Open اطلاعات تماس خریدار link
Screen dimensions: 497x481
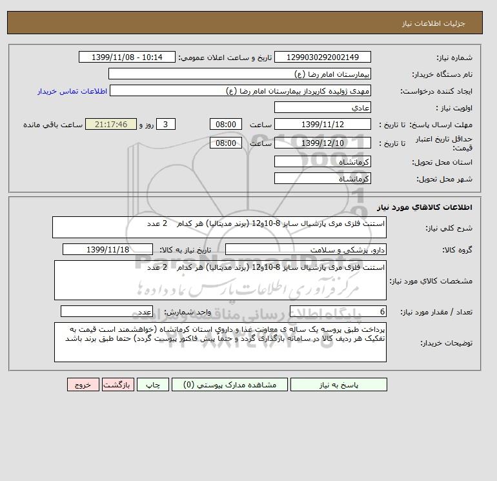coord(72,91)
